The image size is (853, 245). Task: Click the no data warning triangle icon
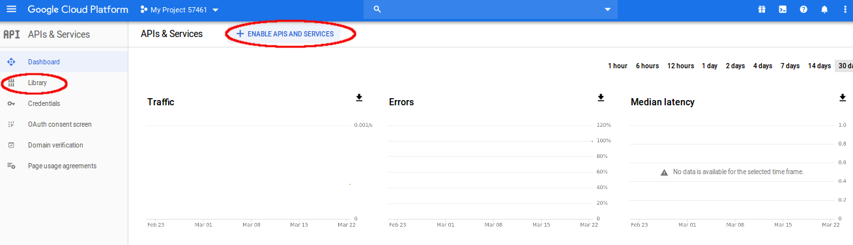664,172
